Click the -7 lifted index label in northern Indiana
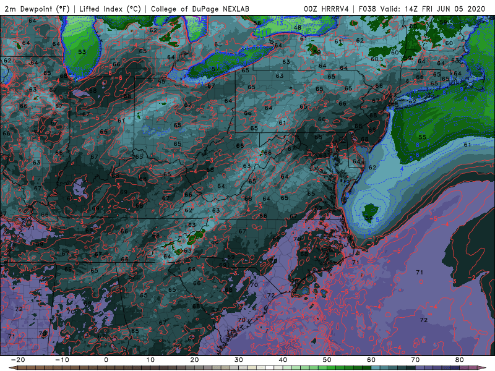Screen dimensions: 495x371 (x=123, y=90)
